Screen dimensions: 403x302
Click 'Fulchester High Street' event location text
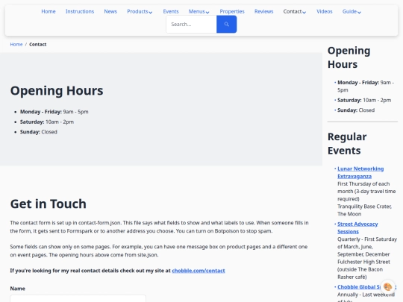[x=363, y=262]
